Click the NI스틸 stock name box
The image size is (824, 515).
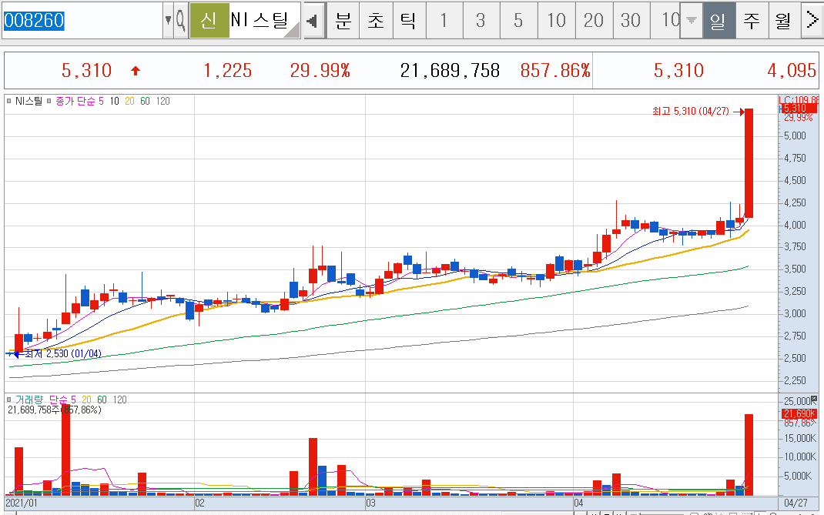[265, 21]
